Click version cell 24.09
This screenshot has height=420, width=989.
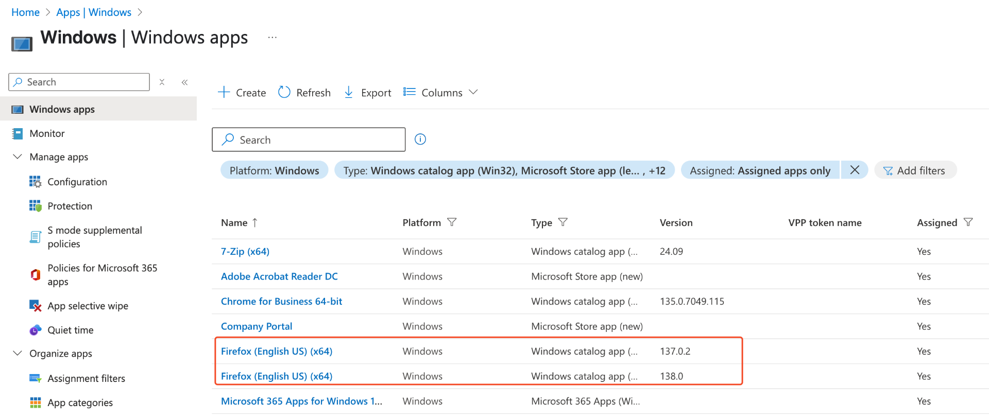pos(671,251)
